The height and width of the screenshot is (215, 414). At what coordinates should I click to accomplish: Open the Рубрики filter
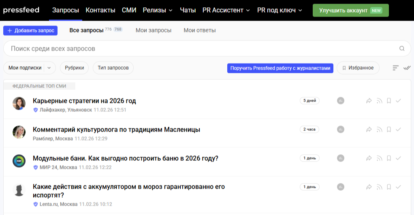coord(75,68)
